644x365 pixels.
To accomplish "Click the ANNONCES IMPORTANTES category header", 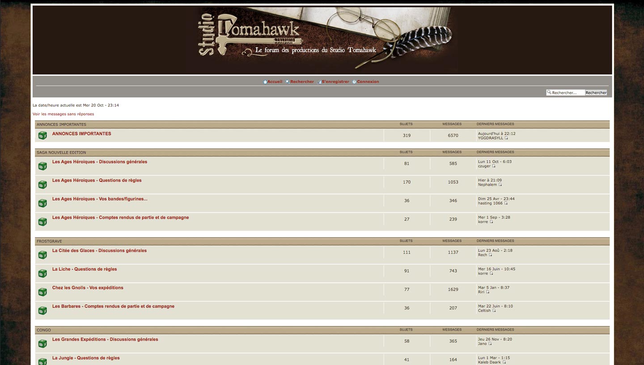I will pyautogui.click(x=61, y=124).
